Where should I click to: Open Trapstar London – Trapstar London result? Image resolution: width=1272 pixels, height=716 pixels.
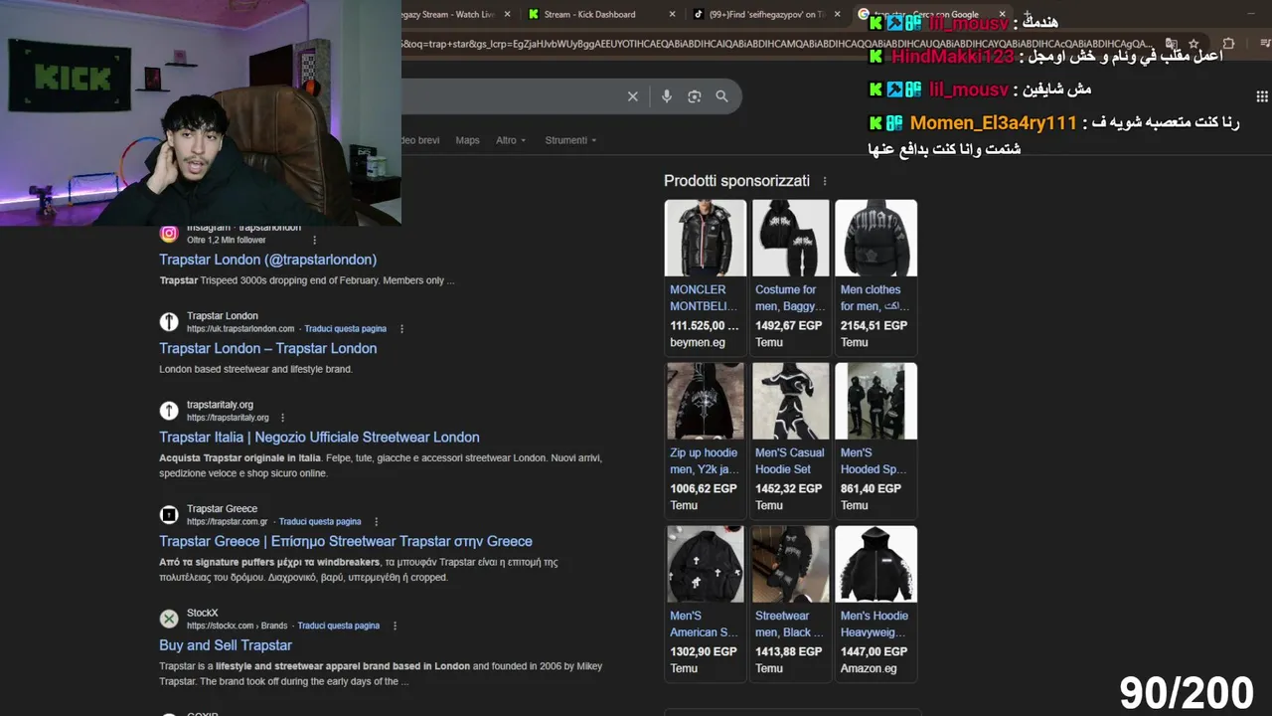[268, 348]
